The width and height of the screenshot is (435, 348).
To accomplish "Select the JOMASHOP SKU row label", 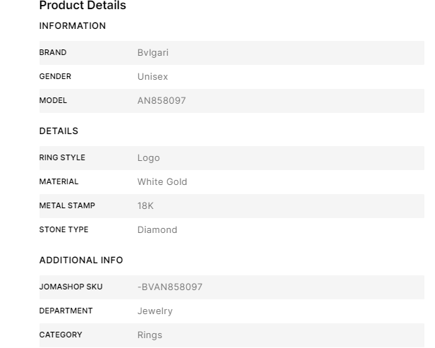I will point(71,287).
